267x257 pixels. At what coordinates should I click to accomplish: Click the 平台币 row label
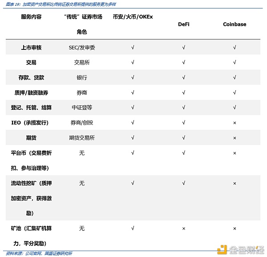point(31,161)
